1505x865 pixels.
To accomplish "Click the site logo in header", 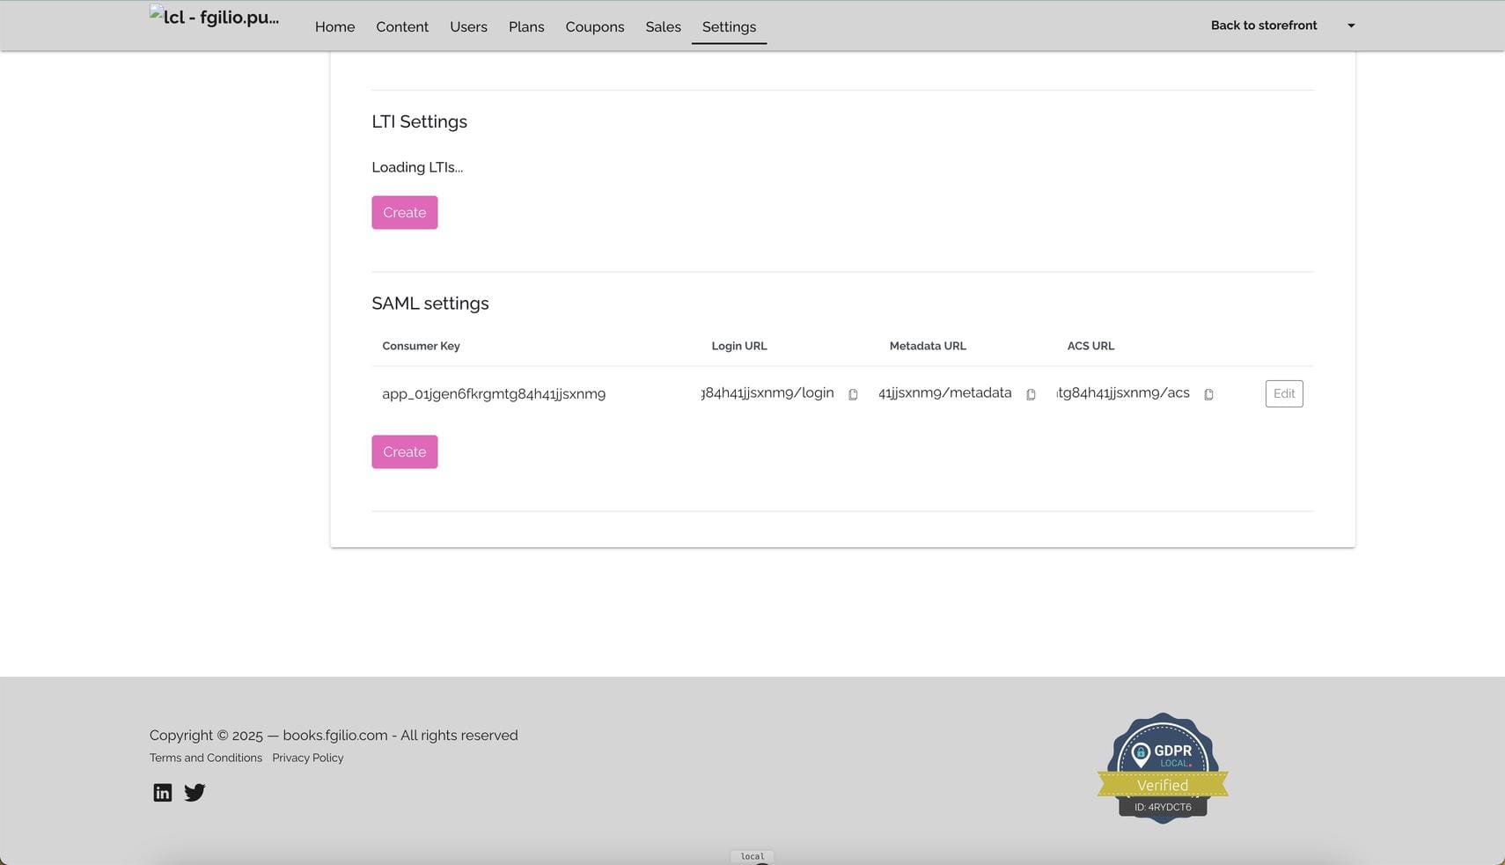I will (x=215, y=18).
